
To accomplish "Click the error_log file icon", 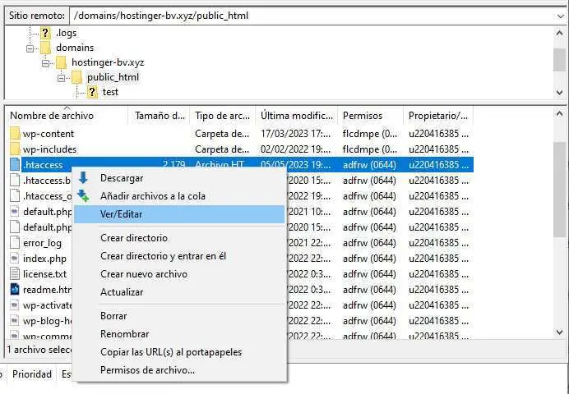I will (15, 243).
